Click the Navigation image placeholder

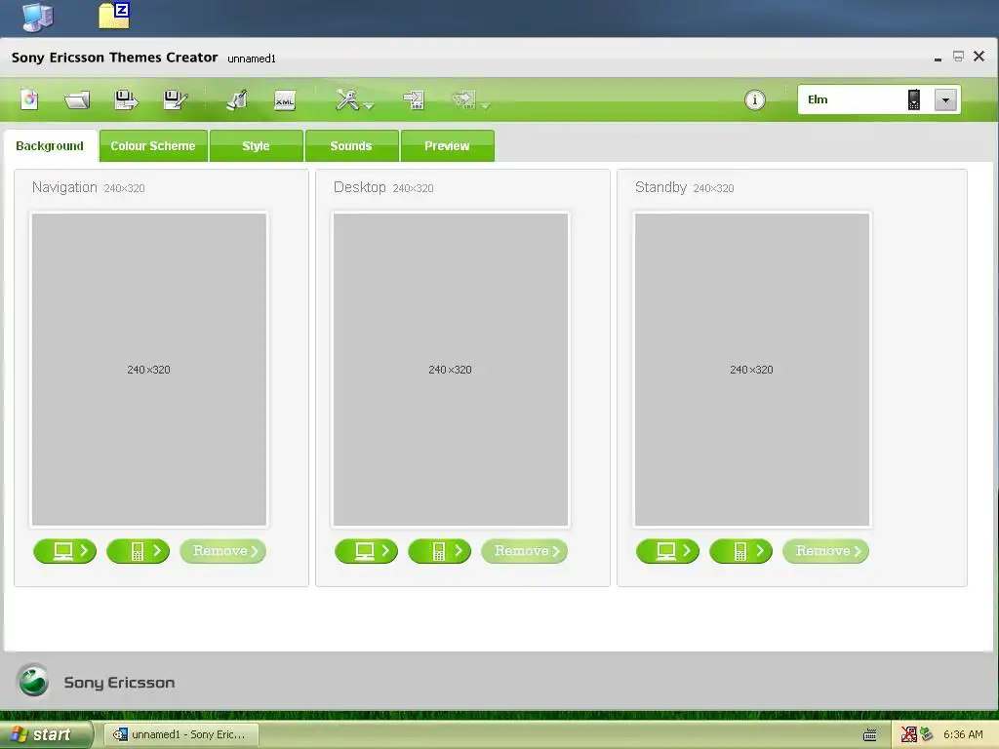pyautogui.click(x=149, y=370)
